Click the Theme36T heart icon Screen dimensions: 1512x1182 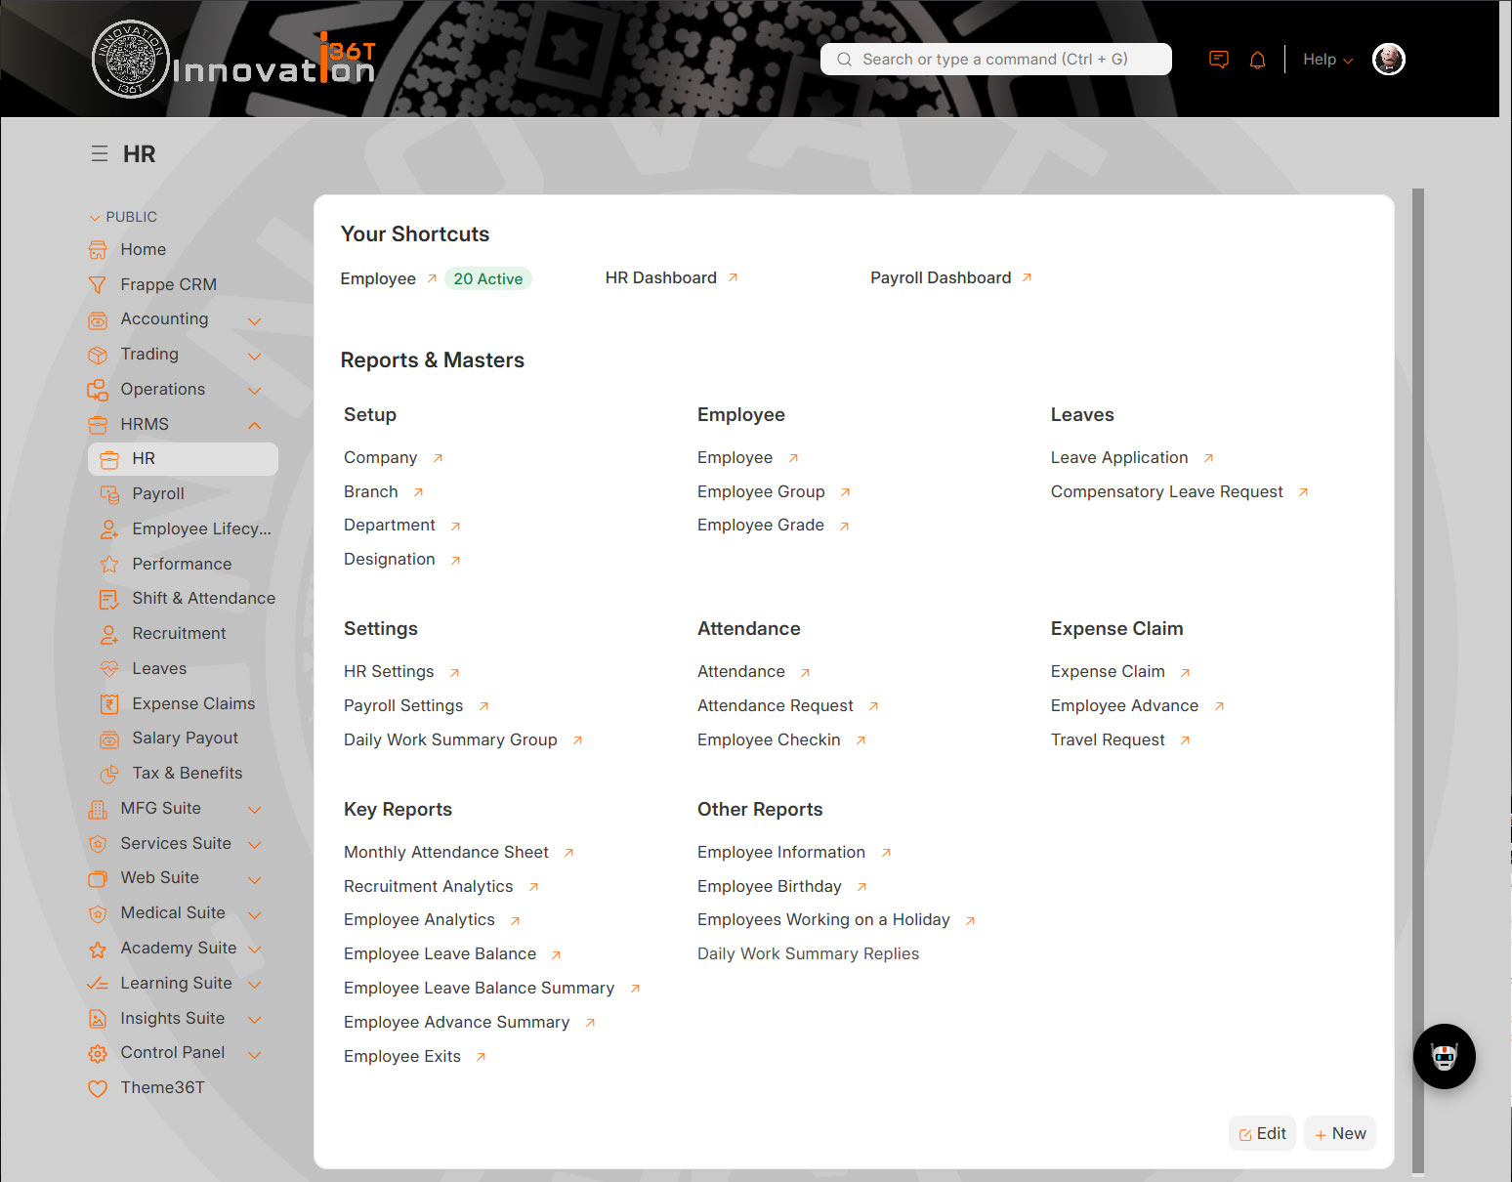coord(98,1088)
